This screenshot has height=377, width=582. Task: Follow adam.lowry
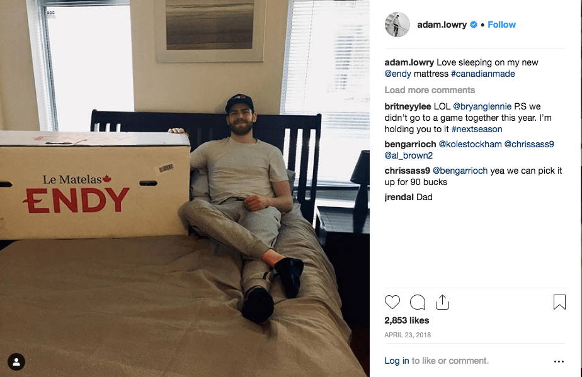pyautogui.click(x=501, y=25)
